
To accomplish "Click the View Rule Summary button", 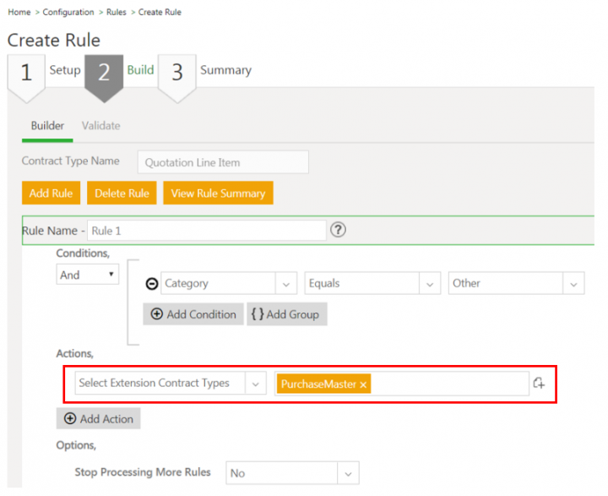I will [x=218, y=193].
